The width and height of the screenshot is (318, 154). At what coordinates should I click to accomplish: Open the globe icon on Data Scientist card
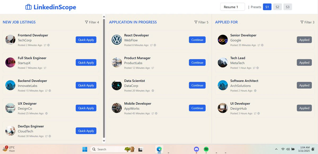[x=153, y=91]
